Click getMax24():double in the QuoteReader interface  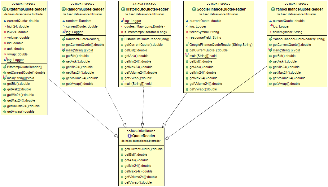pos(138,172)
